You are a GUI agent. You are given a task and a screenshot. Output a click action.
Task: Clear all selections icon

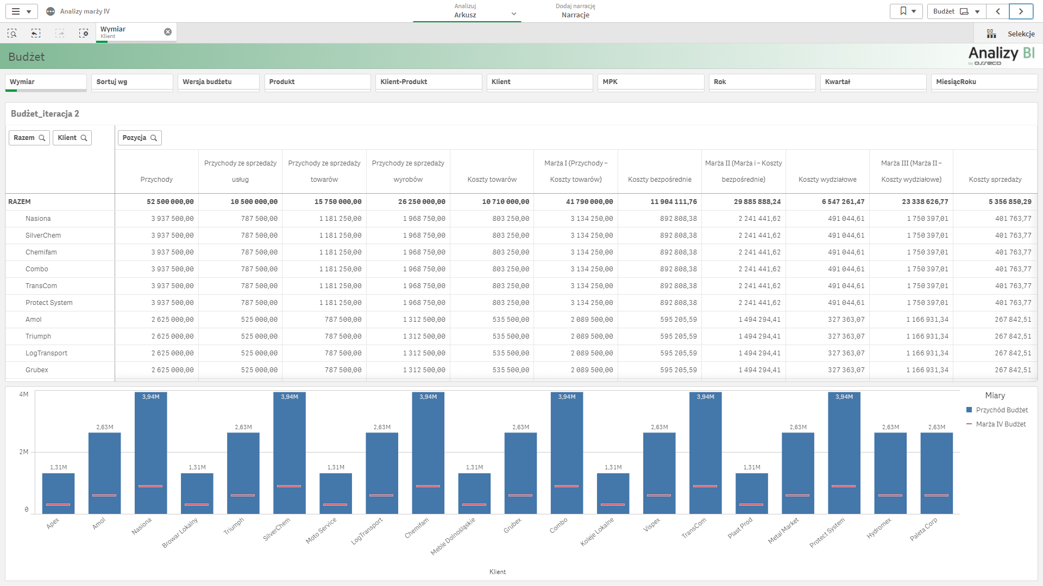[x=83, y=33]
